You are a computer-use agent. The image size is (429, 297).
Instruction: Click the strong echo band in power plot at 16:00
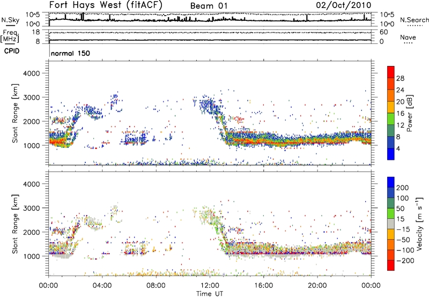pos(263,140)
